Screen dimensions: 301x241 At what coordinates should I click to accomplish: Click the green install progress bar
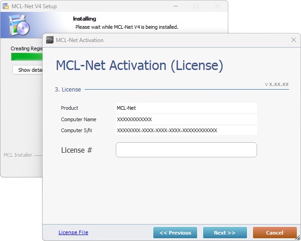tap(27, 57)
